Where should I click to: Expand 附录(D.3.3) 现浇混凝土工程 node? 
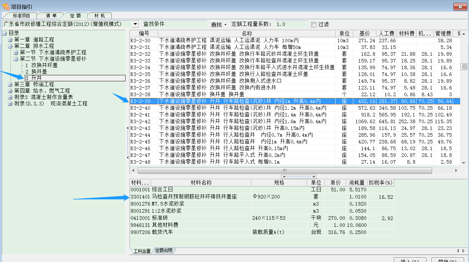point(10,104)
